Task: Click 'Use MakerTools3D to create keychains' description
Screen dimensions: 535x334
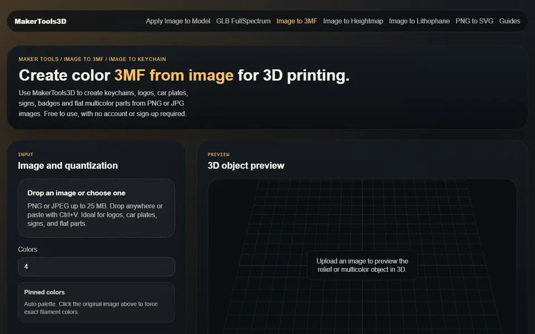Action: pyautogui.click(x=104, y=104)
